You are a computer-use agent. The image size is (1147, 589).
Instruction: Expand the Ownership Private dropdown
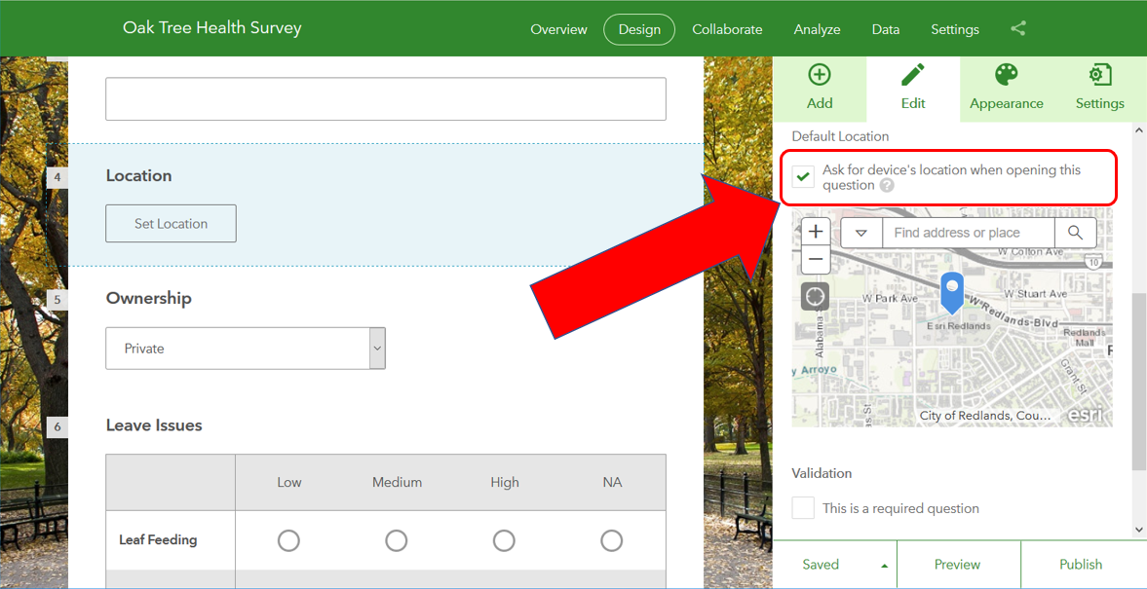click(377, 348)
